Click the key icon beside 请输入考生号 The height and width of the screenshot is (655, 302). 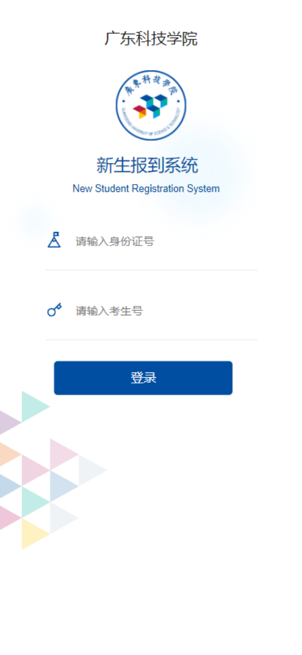point(54,310)
